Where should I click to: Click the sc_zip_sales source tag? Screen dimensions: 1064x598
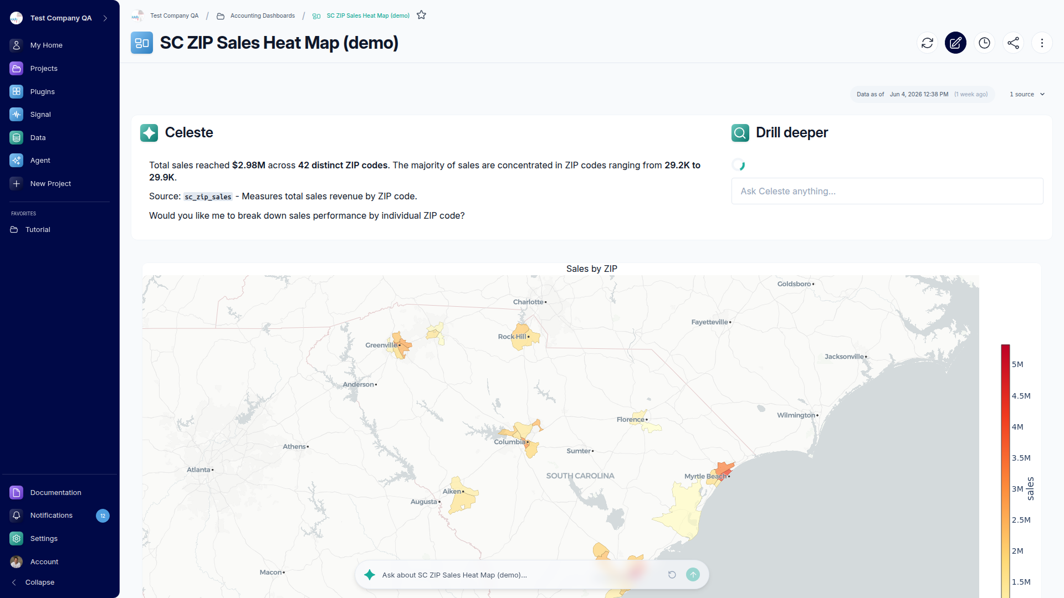click(x=208, y=197)
